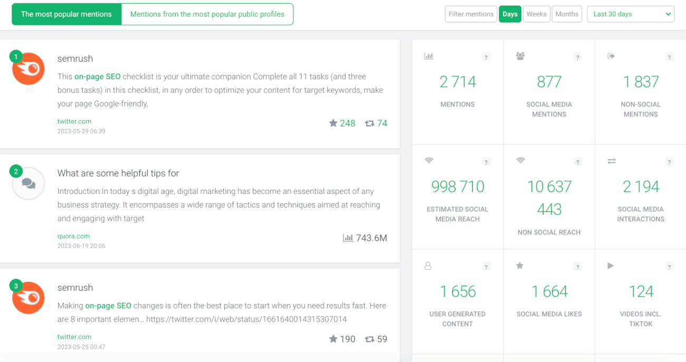The height and width of the screenshot is (362, 686).
Task: Switch to the Months view
Action: point(567,14)
